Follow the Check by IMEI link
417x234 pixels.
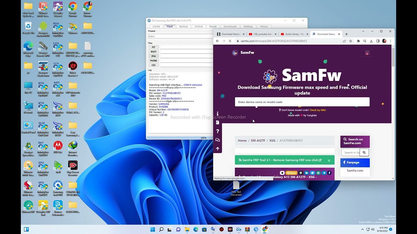318,110
